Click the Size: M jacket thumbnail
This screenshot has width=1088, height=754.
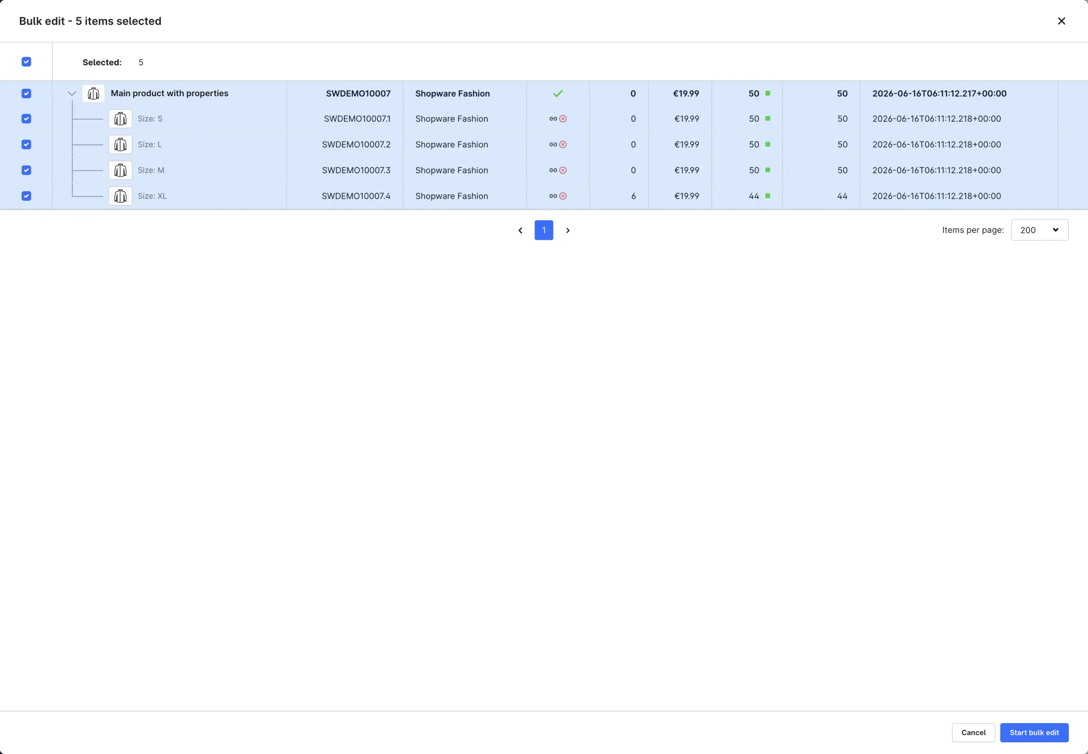[120, 170]
